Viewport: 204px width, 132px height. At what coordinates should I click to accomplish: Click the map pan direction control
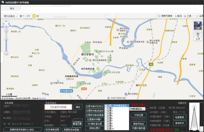(6, 24)
